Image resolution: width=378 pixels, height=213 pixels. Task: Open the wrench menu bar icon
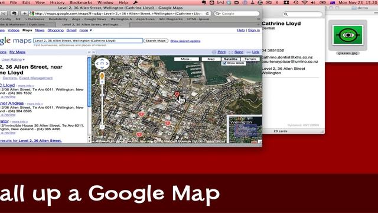(135, 2)
